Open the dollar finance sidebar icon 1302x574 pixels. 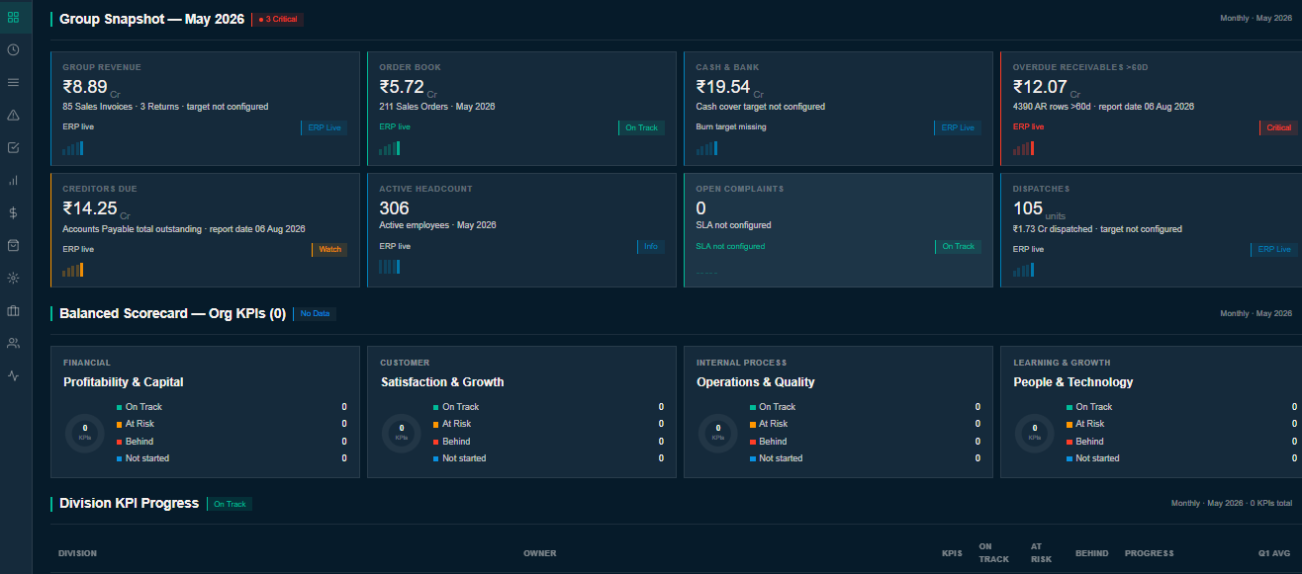[13, 212]
